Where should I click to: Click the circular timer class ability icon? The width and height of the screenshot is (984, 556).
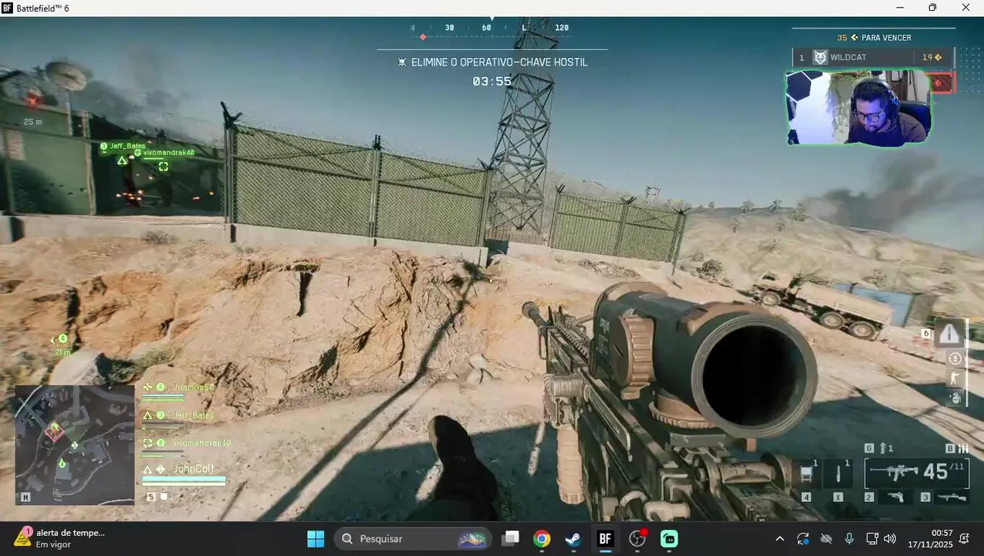(x=955, y=358)
